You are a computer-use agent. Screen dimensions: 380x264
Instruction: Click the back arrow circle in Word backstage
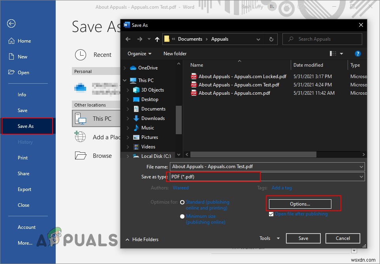(11, 24)
